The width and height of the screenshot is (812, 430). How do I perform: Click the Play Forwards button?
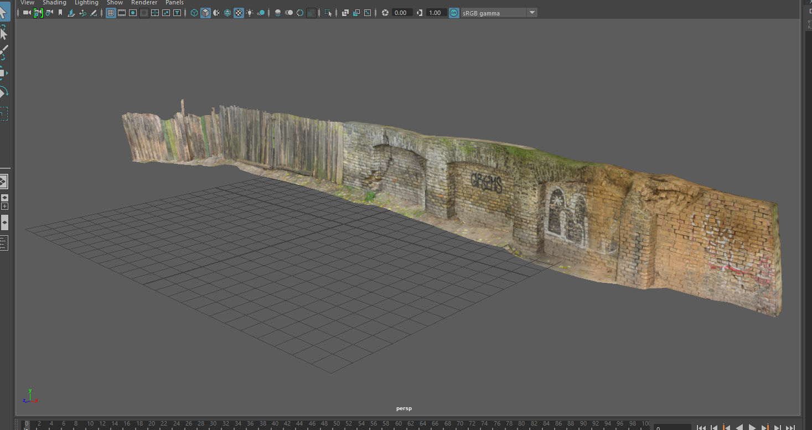pyautogui.click(x=752, y=427)
